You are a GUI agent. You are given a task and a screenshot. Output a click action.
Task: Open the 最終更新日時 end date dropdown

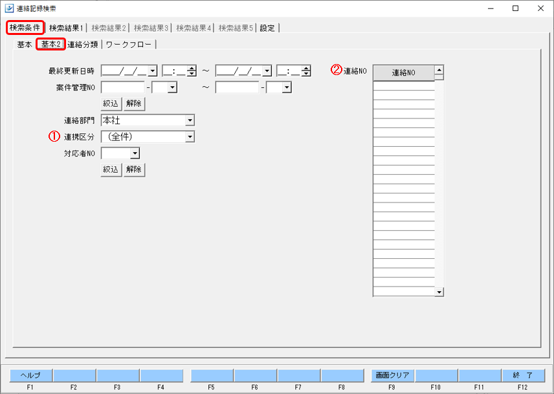267,71
